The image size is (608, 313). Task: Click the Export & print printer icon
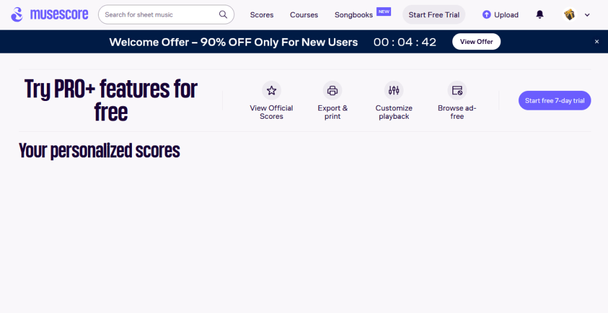pyautogui.click(x=333, y=91)
